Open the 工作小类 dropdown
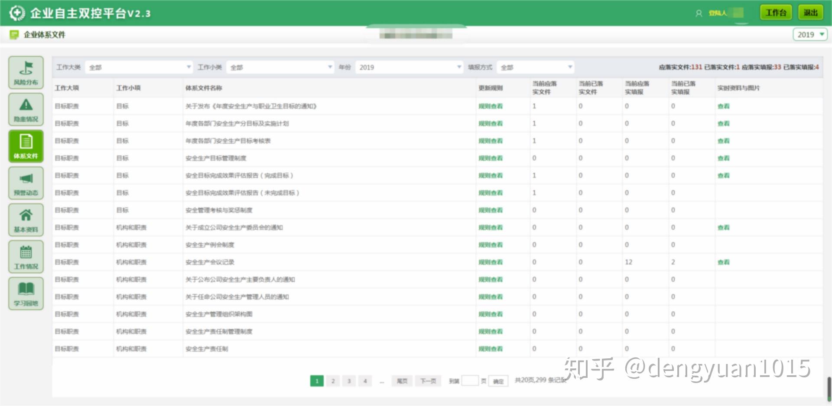The image size is (832, 406). click(280, 67)
